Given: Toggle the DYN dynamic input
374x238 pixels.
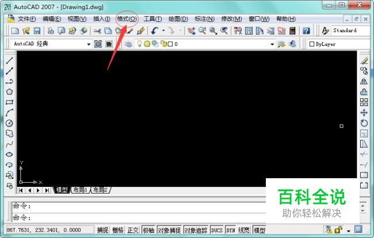Looking at the screenshot, I should pos(231,230).
